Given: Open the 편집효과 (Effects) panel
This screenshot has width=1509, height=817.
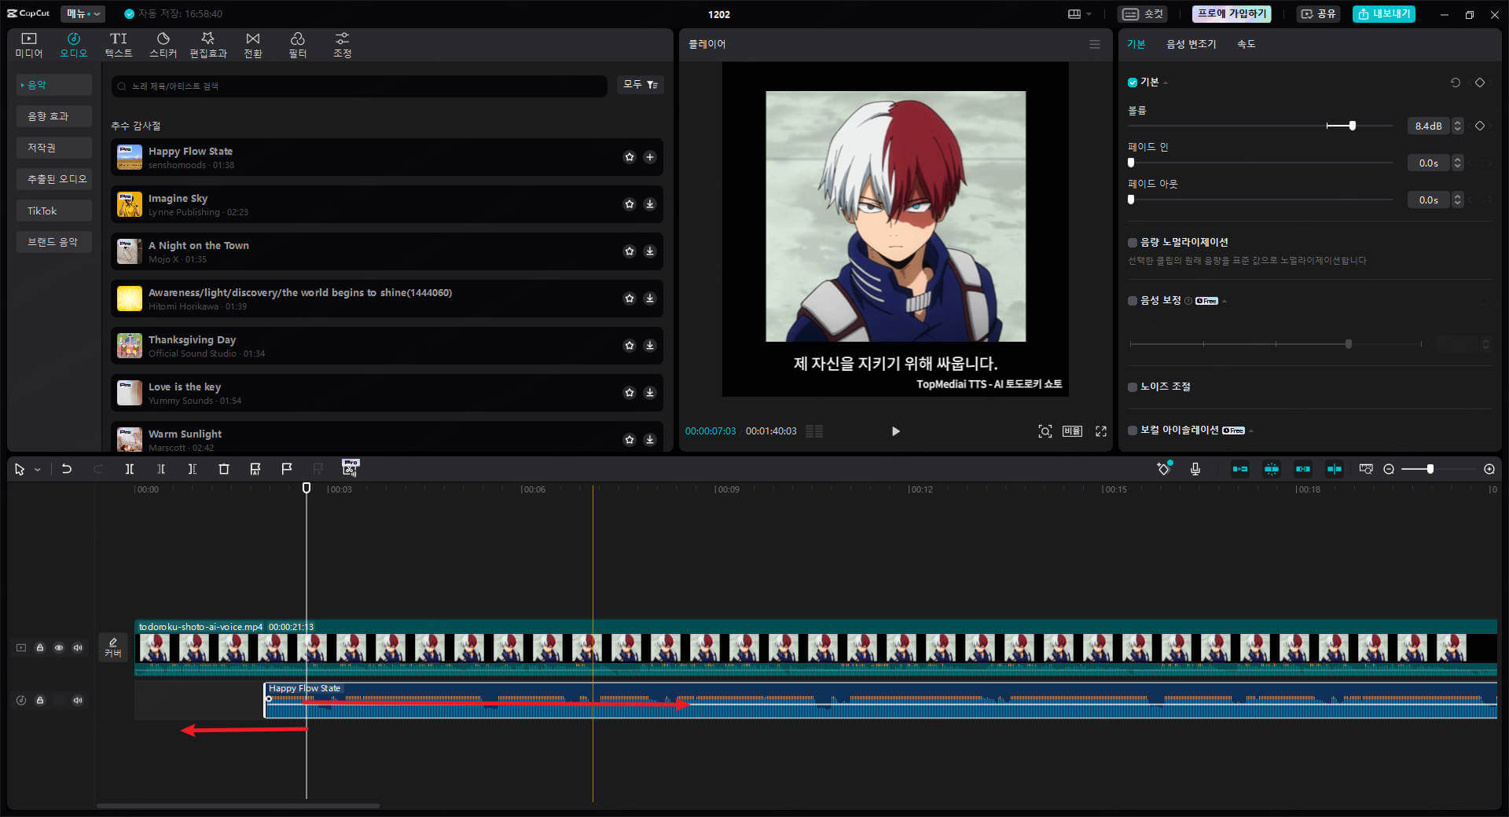Looking at the screenshot, I should [208, 45].
